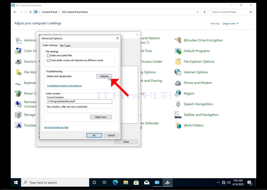Launch Microsoft Edge from the taskbar

tap(115, 182)
